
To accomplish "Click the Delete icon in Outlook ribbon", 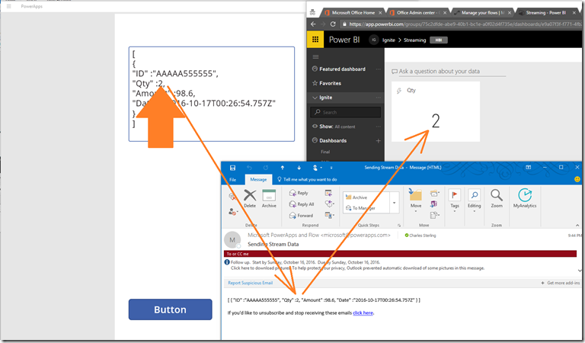I will coord(250,198).
